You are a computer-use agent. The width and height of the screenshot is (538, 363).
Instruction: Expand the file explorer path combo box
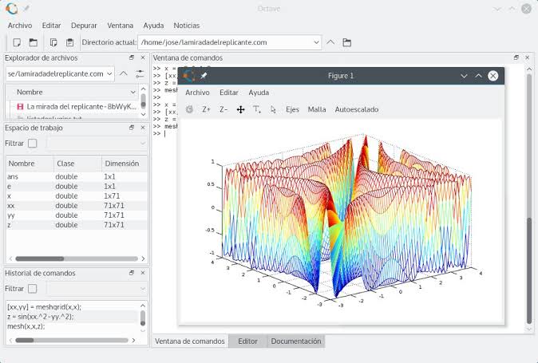(x=109, y=73)
